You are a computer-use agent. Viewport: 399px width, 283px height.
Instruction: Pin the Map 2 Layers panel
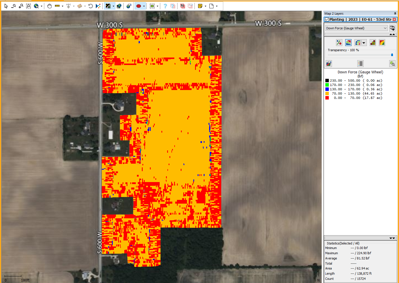point(395,14)
